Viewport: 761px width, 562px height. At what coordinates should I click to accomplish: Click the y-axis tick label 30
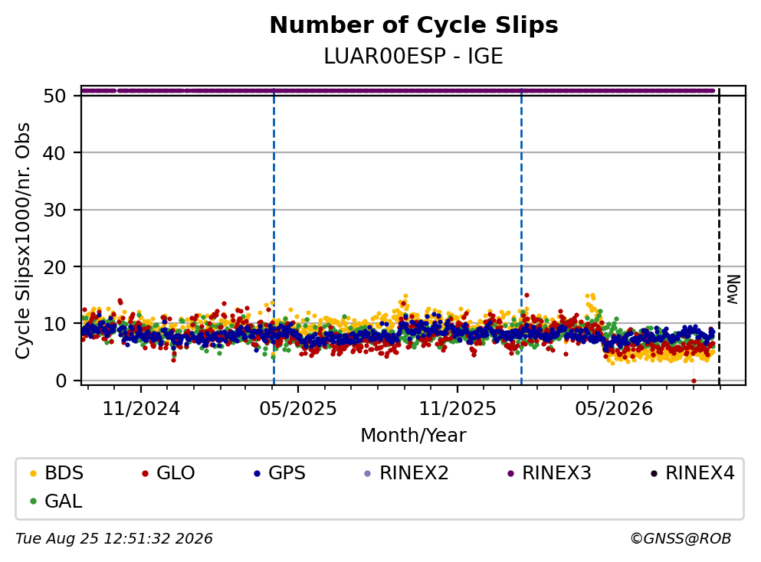[54, 210]
